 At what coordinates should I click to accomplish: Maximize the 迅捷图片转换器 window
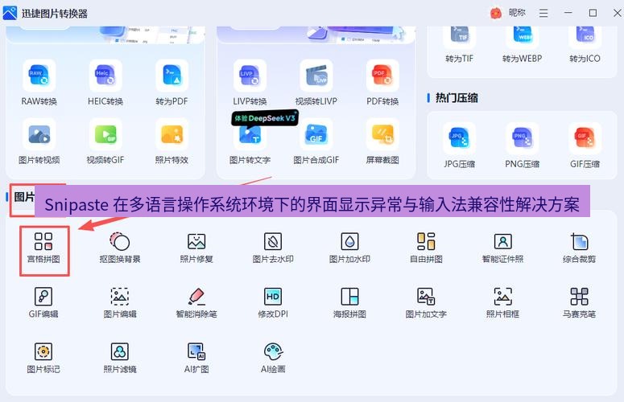(x=593, y=13)
